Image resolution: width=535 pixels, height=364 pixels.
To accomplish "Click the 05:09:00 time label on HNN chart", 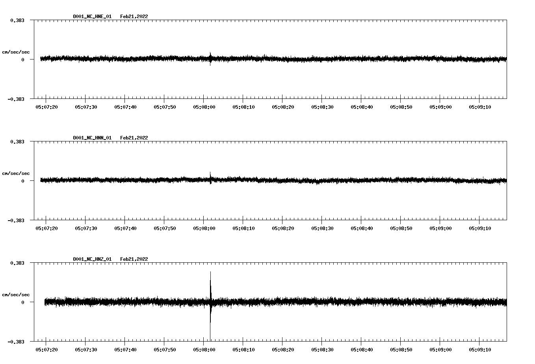I will [440, 228].
